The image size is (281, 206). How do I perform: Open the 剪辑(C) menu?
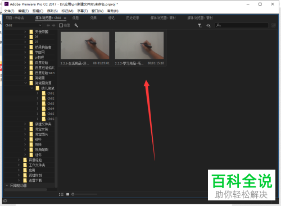tap(38, 11)
